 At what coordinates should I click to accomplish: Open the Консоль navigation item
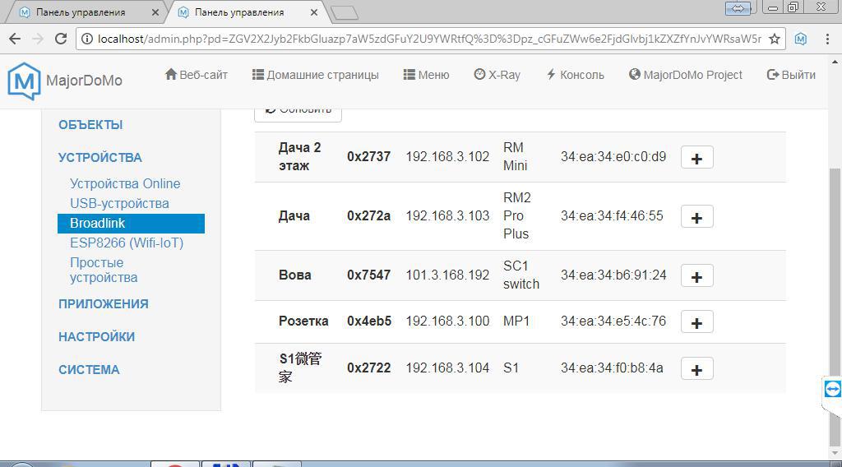575,75
